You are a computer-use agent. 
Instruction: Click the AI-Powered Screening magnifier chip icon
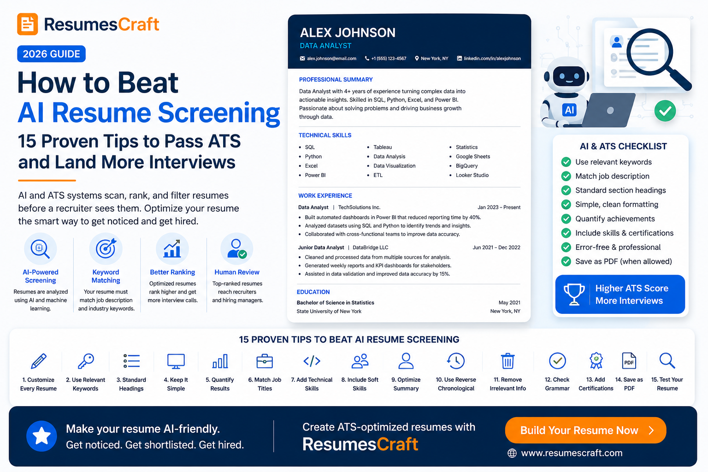[x=40, y=248]
